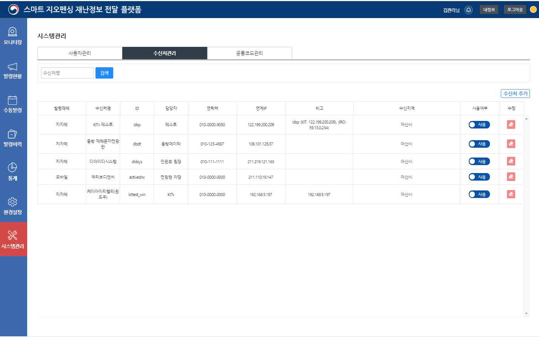Image resolution: width=539 pixels, height=337 pixels.
Task: Click IP cell 106.101.128.37
Action: (261, 144)
